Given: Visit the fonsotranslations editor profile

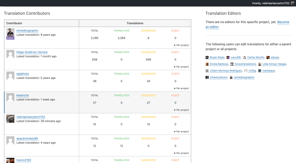Looking at the screenshot, I should pos(245,64).
